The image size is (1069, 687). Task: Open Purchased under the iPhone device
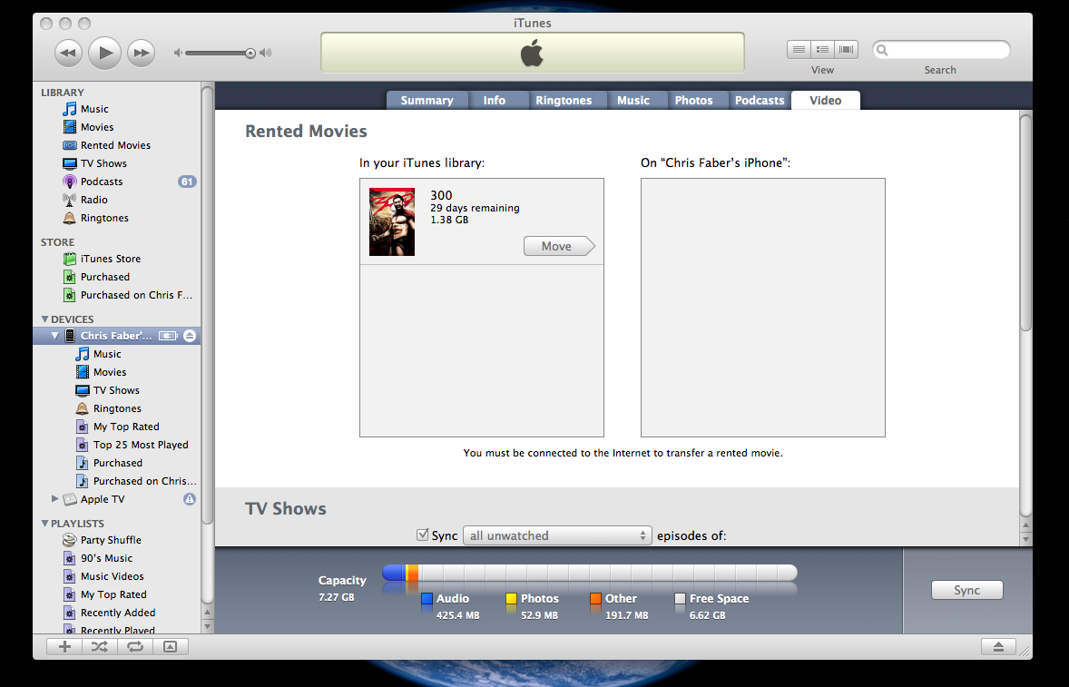click(118, 463)
